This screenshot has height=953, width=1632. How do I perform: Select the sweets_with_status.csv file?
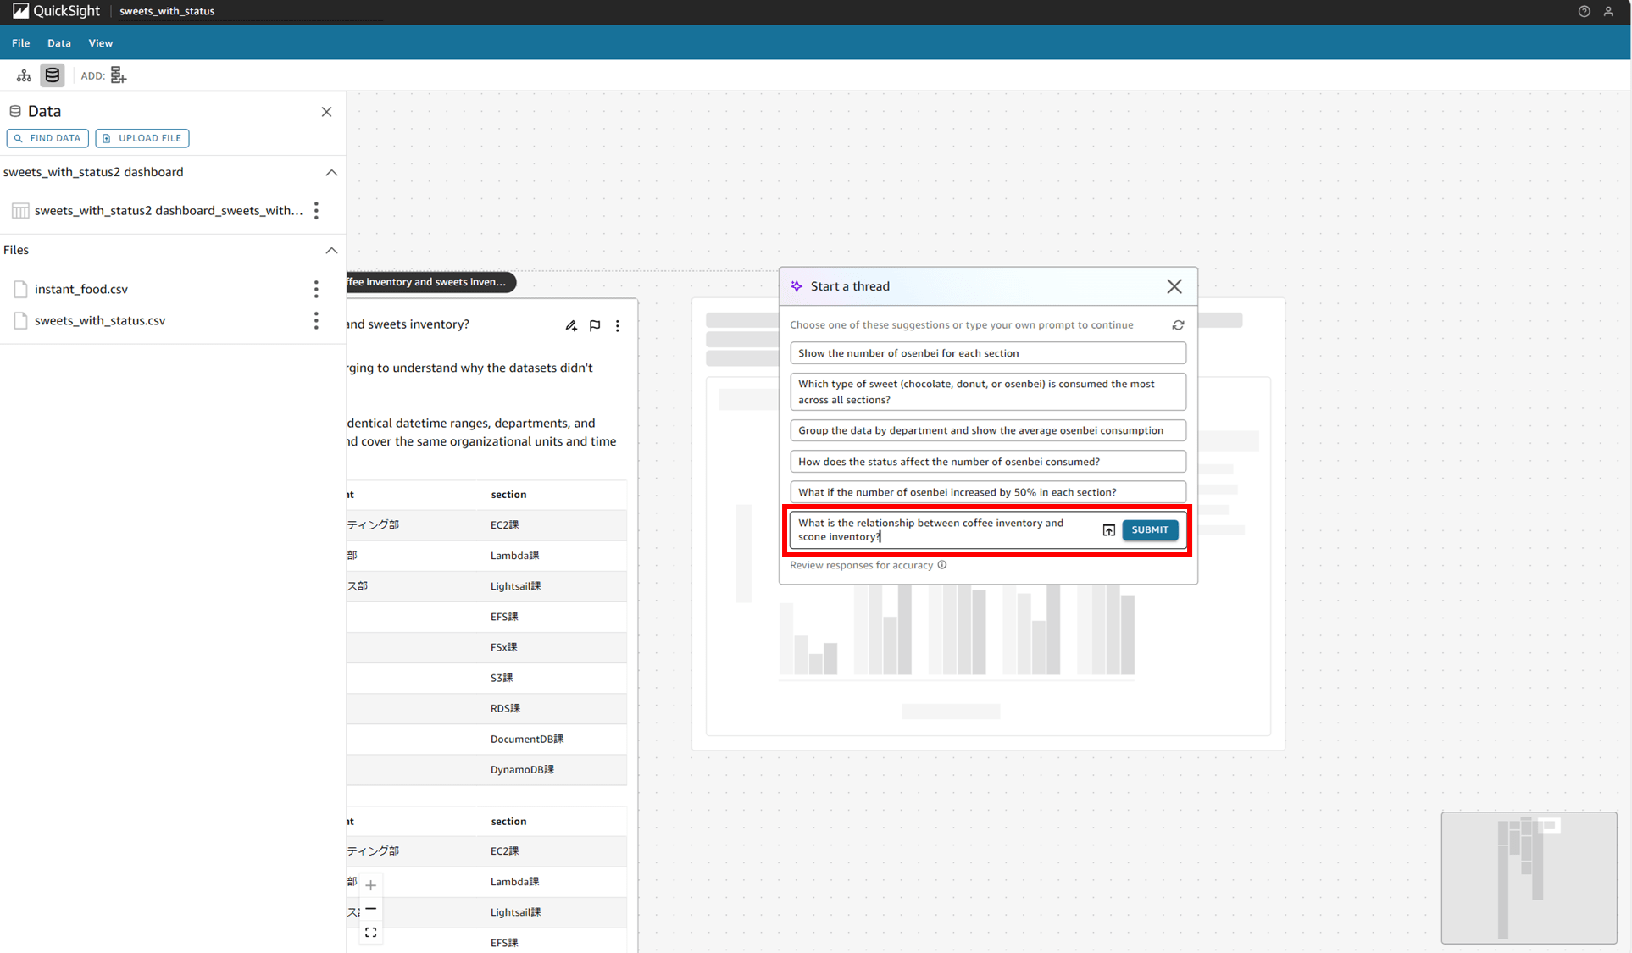pos(100,320)
